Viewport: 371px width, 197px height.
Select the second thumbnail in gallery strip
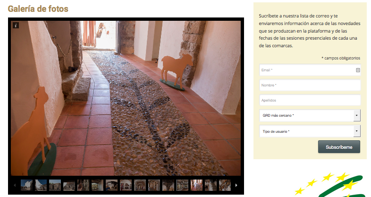[41, 185]
